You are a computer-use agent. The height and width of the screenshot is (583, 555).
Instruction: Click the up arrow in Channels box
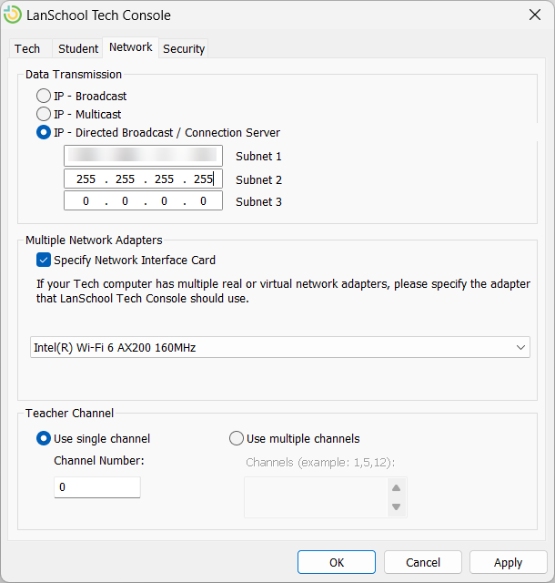[397, 488]
